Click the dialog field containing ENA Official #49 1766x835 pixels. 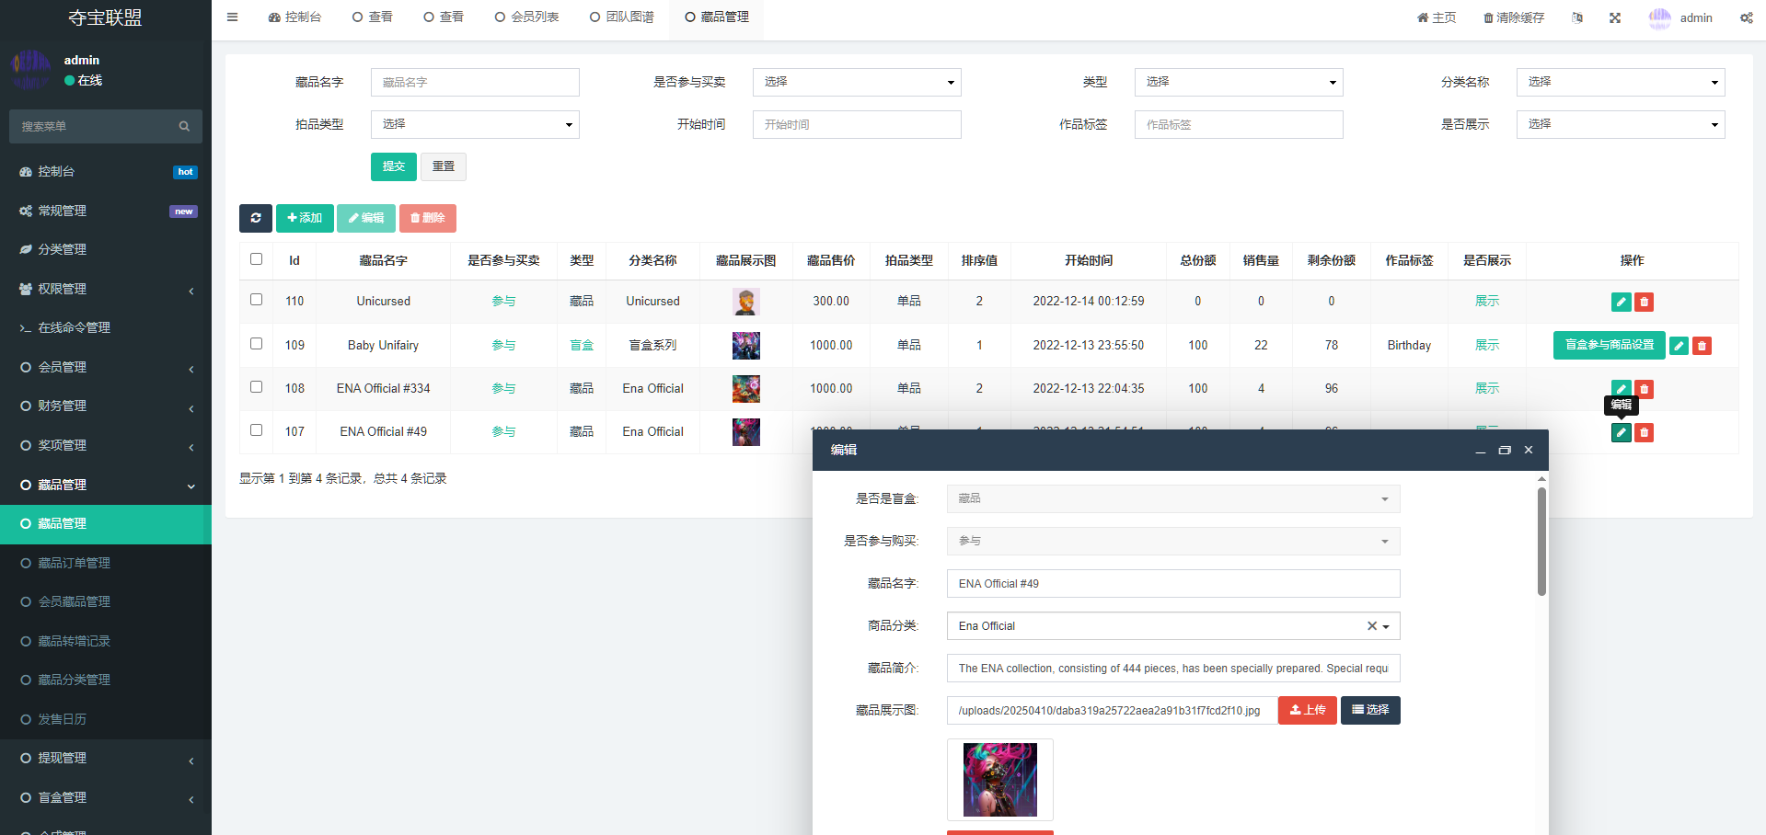click(x=1173, y=584)
